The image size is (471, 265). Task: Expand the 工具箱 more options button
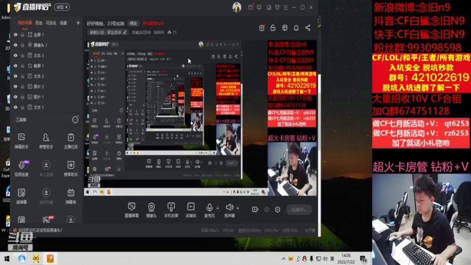[x=75, y=120]
